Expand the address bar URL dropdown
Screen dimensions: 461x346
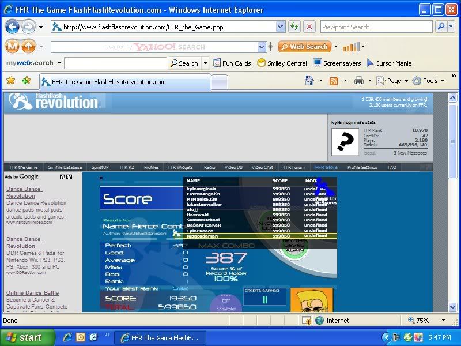tap(280, 27)
